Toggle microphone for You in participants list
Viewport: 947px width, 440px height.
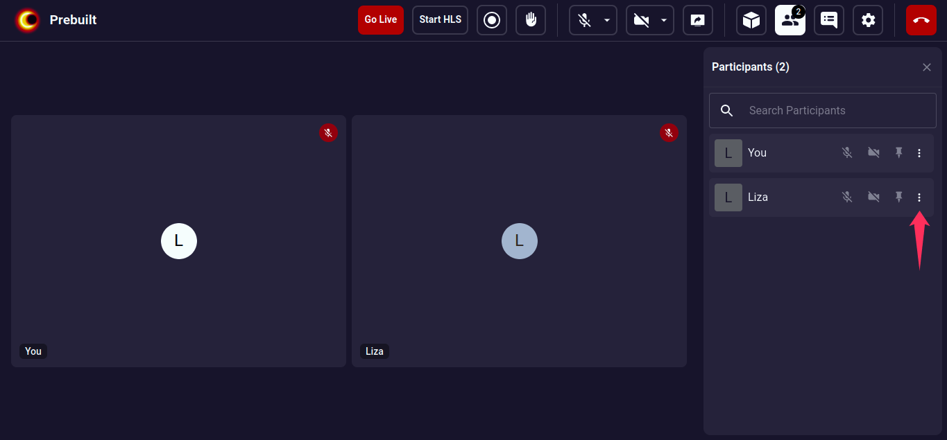click(x=847, y=153)
